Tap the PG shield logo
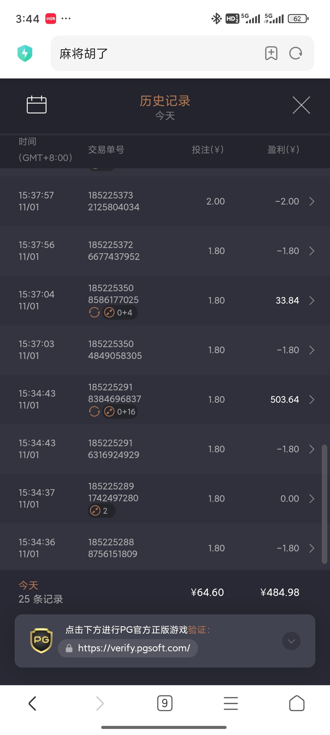Image resolution: width=330 pixels, height=735 pixels. (x=41, y=641)
